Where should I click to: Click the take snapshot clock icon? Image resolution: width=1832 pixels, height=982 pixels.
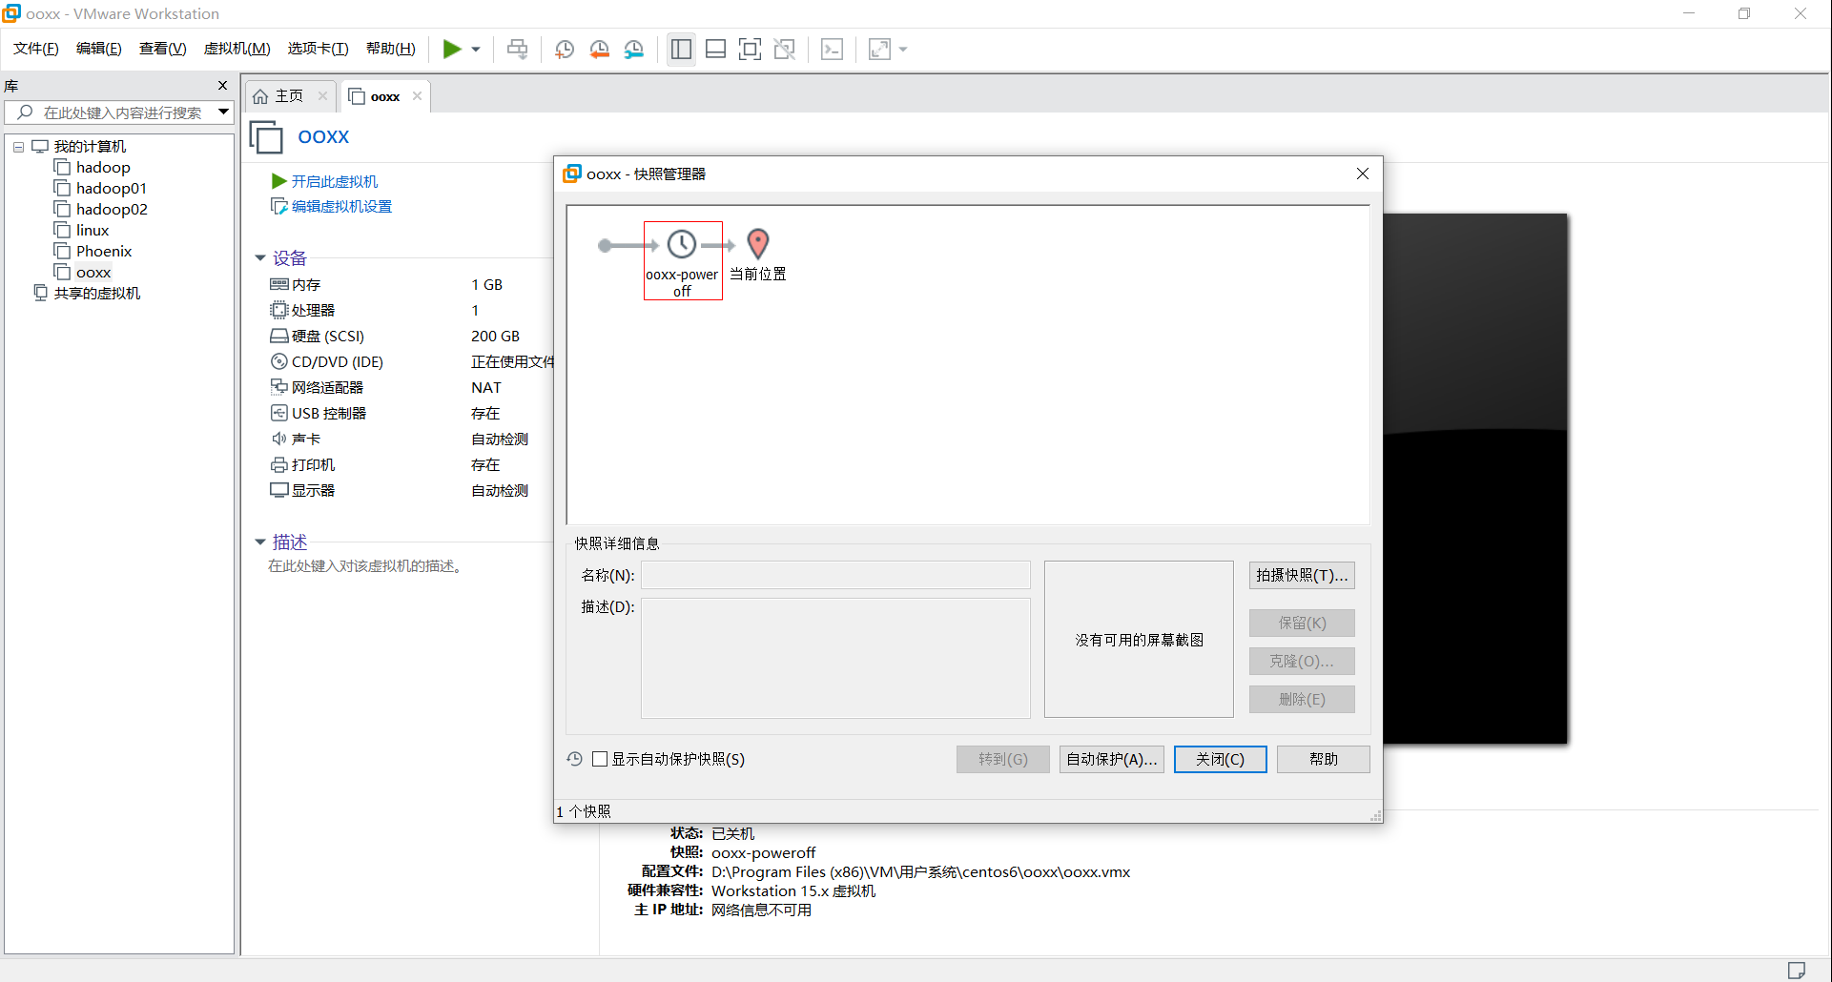click(x=564, y=49)
